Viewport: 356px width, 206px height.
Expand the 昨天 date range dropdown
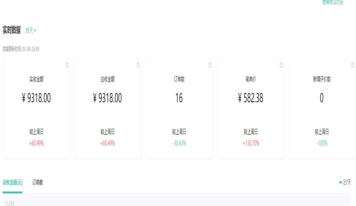(x=31, y=31)
